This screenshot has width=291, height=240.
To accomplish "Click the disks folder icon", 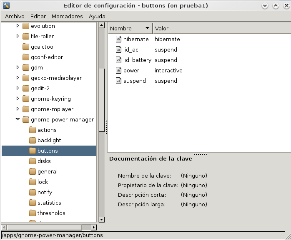I will click(x=33, y=161).
